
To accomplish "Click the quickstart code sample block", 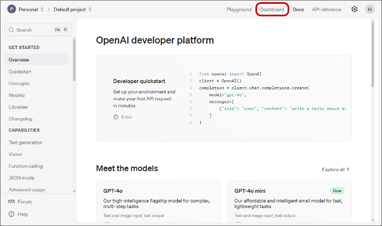I will (x=267, y=98).
